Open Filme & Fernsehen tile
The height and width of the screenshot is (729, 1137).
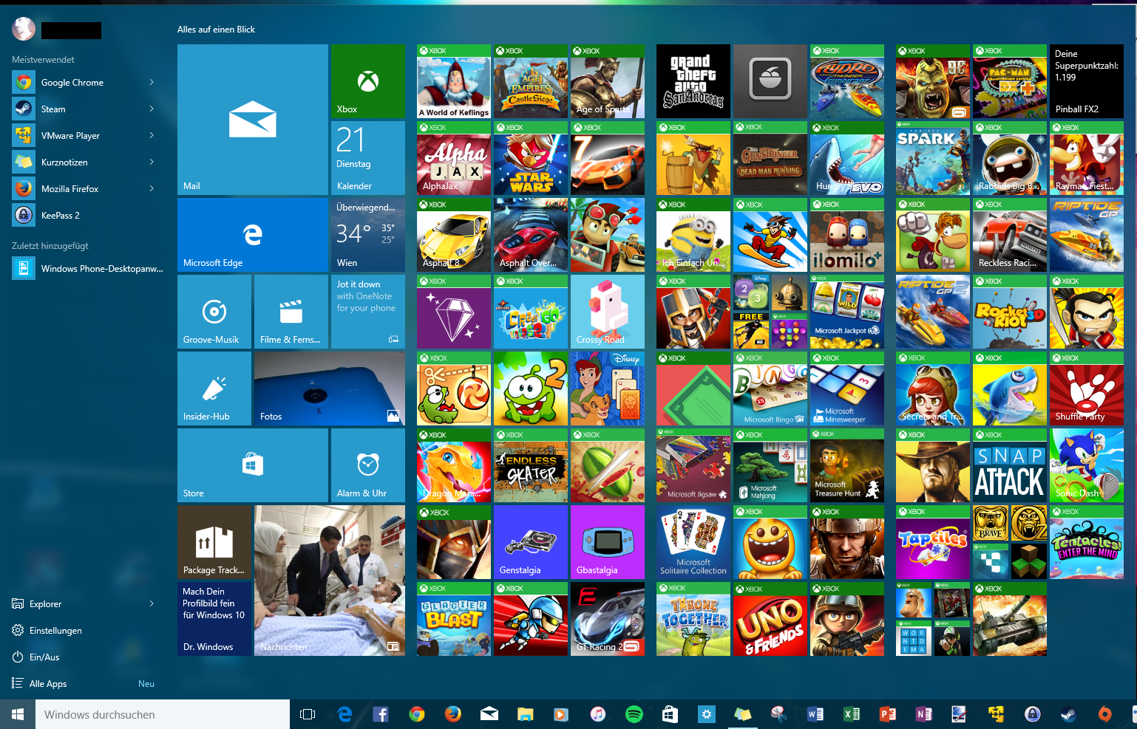pos(291,312)
